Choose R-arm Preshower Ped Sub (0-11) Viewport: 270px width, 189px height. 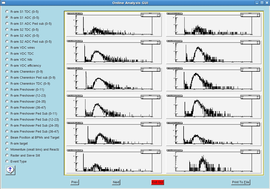pyautogui.click(x=31, y=113)
